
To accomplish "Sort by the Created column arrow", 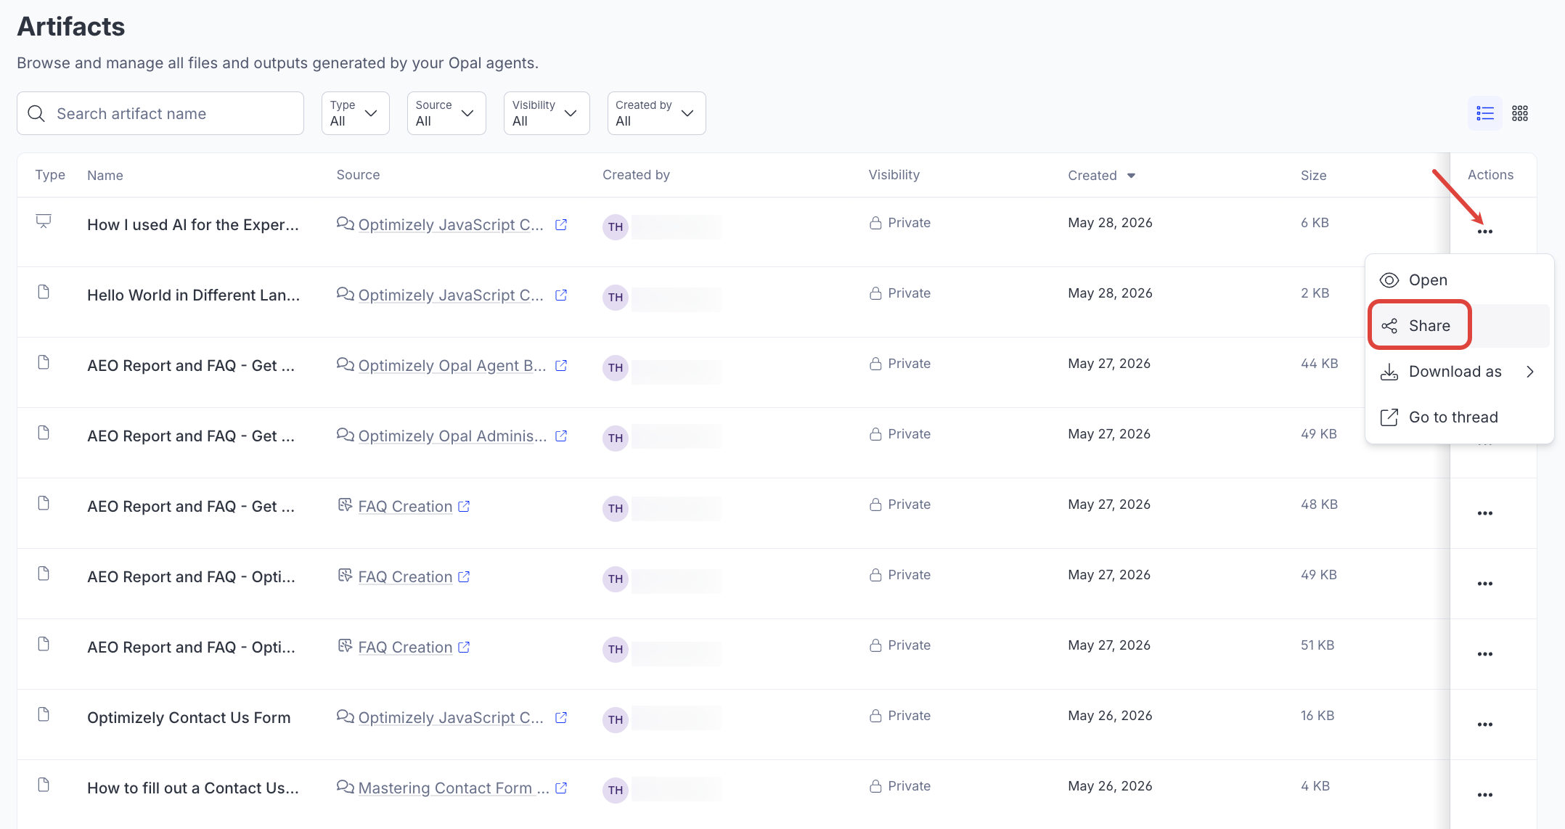I will [x=1131, y=176].
